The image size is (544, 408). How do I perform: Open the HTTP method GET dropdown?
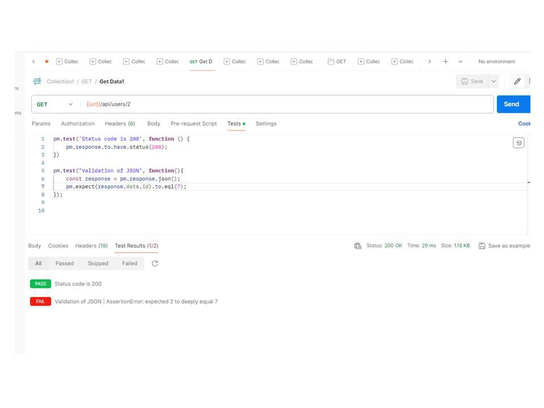pyautogui.click(x=54, y=104)
